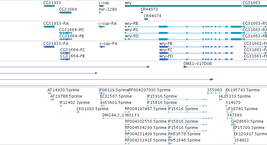
Task: Select the wry-PC protein feature
Action: pos(196,53)
